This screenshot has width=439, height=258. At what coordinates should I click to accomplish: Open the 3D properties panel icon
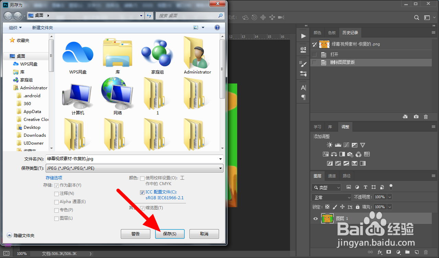303,49
